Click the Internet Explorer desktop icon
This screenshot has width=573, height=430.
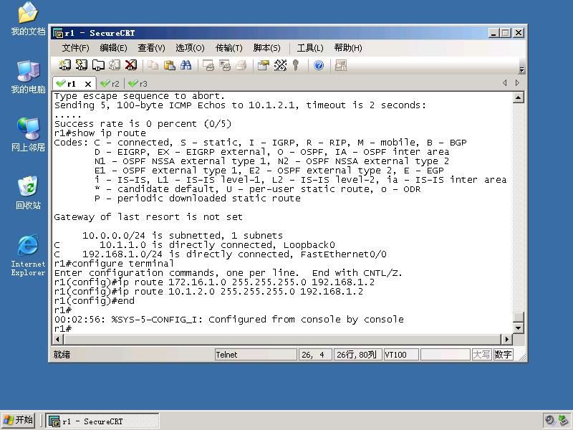[x=28, y=255]
